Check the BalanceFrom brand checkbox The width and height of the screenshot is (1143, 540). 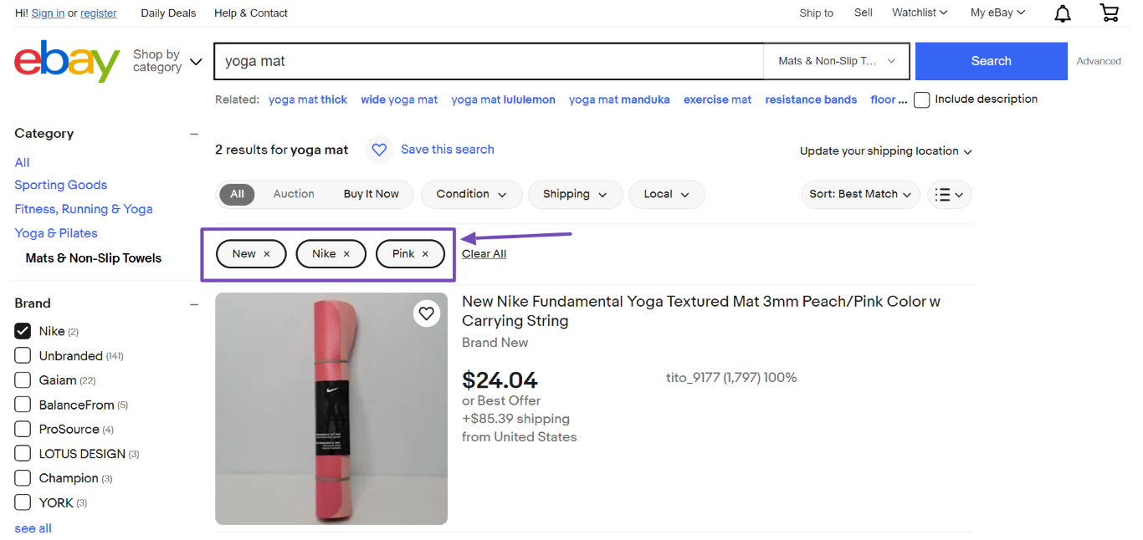pyautogui.click(x=23, y=405)
